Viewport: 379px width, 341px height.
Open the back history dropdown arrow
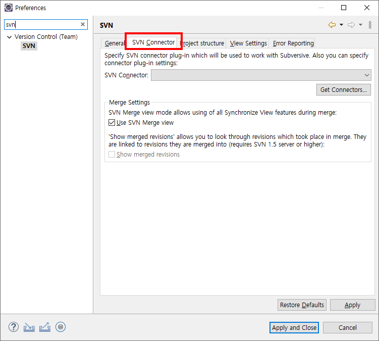pos(341,25)
